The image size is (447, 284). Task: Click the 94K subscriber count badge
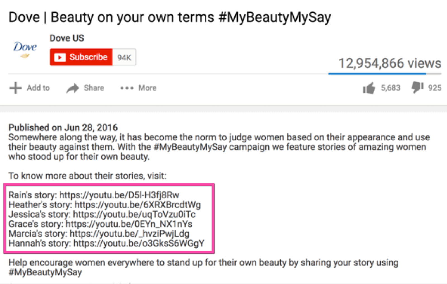[124, 57]
